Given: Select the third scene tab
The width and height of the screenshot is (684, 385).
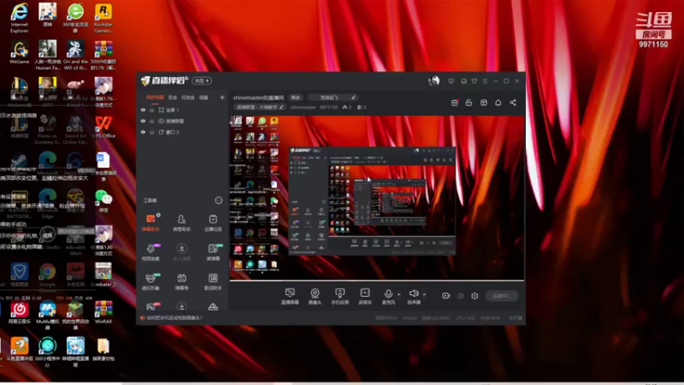Looking at the screenshot, I should [188, 98].
